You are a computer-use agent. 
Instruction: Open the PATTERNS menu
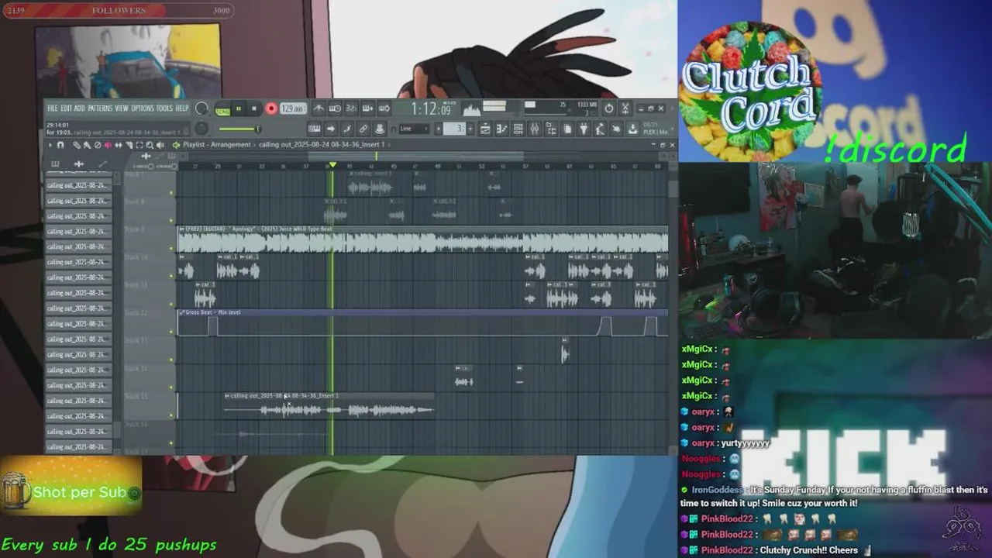pyautogui.click(x=100, y=108)
